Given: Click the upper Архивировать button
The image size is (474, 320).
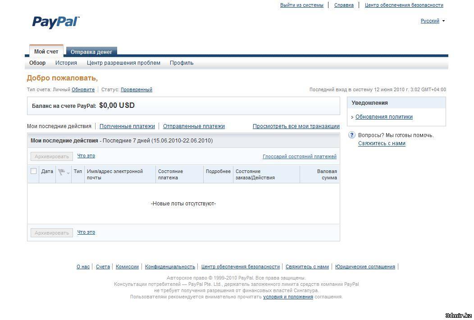Looking at the screenshot, I should (x=52, y=156).
